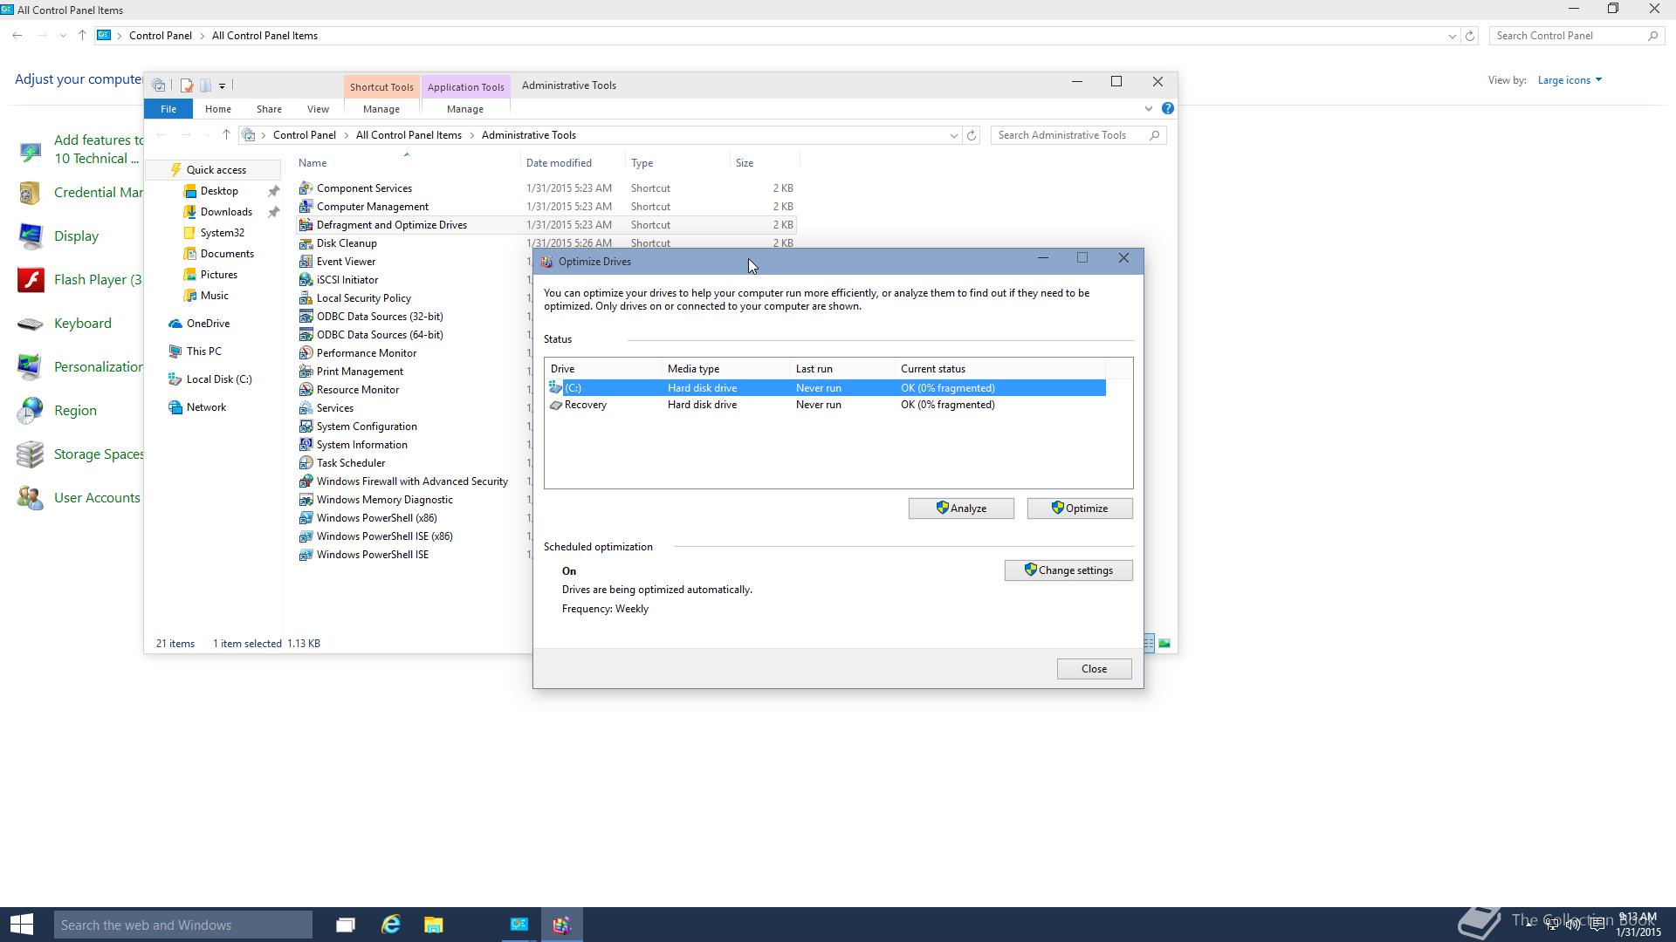Click the Analyze button
Image resolution: width=1676 pixels, height=942 pixels.
pyautogui.click(x=961, y=509)
